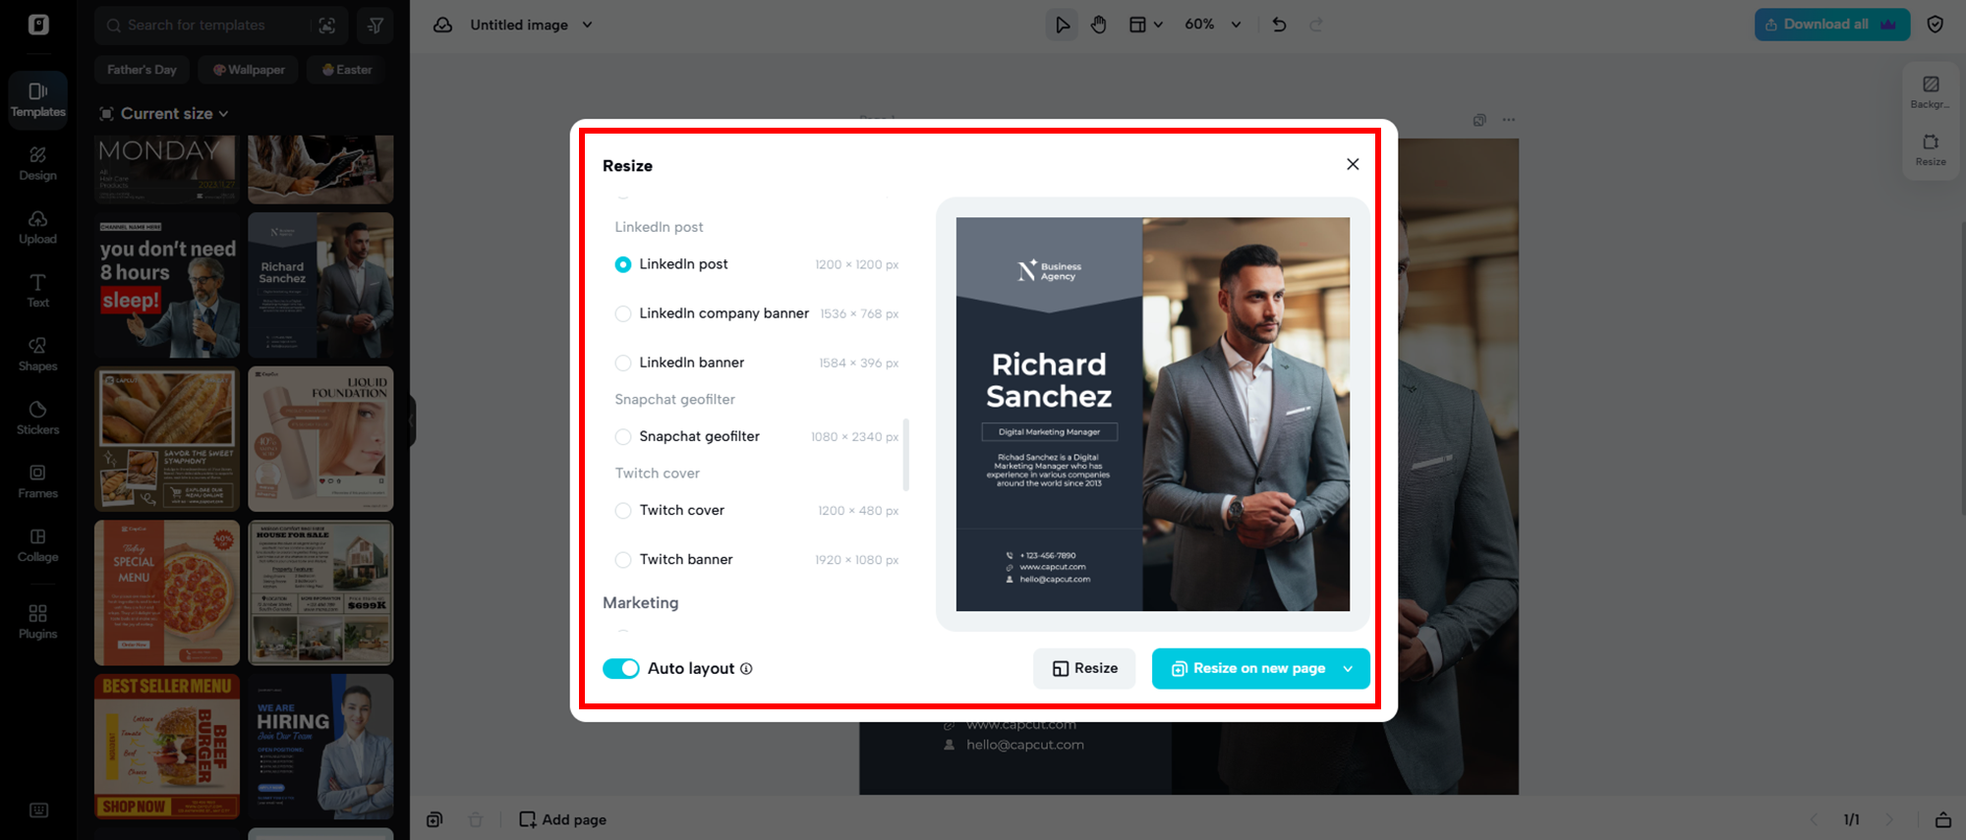Click the resize options list scrollbar
This screenshot has width=1966, height=840.
tap(905, 455)
